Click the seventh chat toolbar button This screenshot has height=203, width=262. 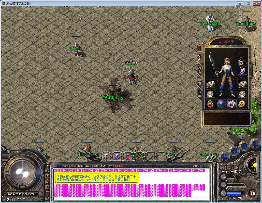click(103, 166)
